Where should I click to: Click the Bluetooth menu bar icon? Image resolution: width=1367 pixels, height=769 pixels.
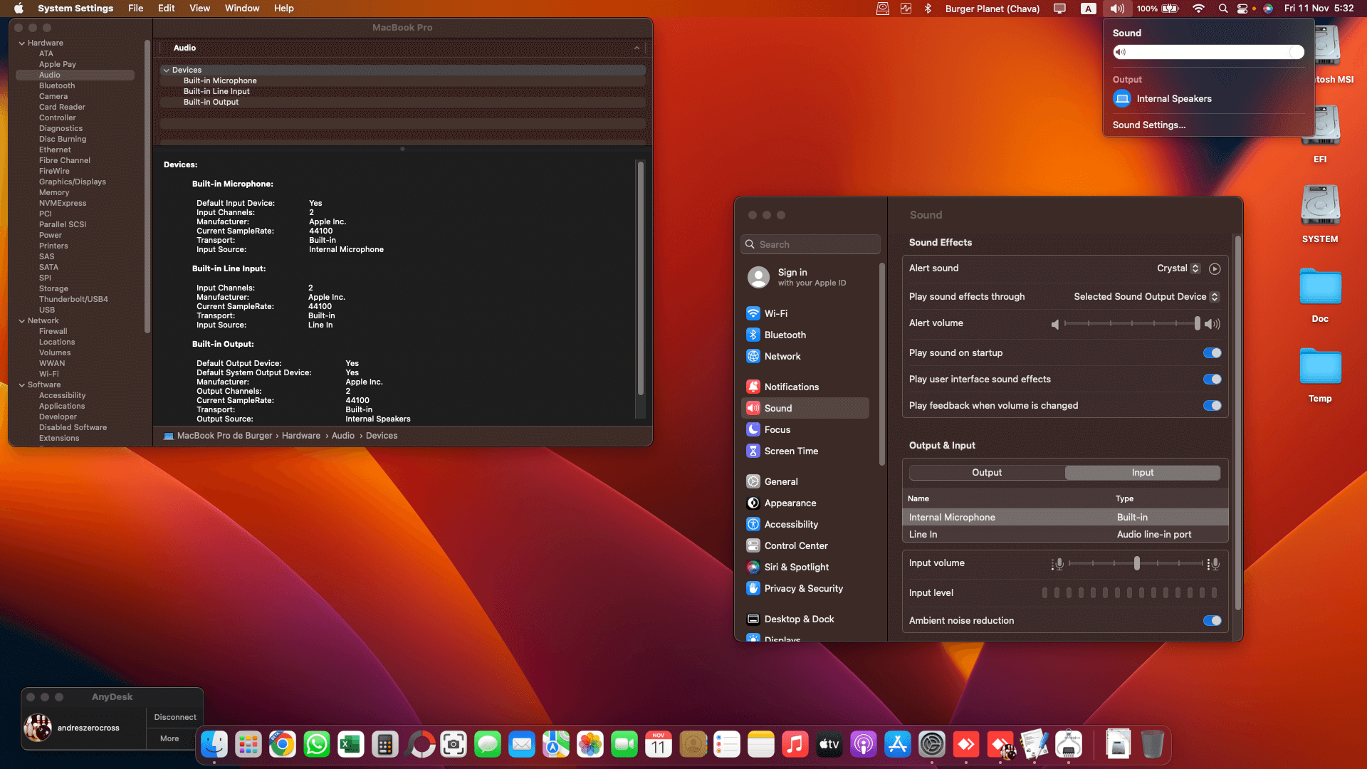[x=928, y=9]
